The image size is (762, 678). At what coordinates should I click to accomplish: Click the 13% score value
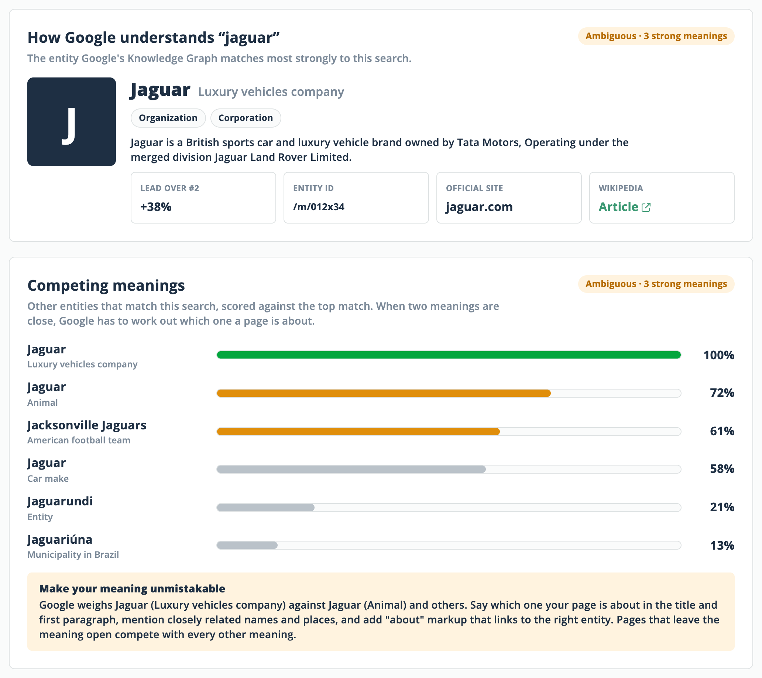point(722,546)
